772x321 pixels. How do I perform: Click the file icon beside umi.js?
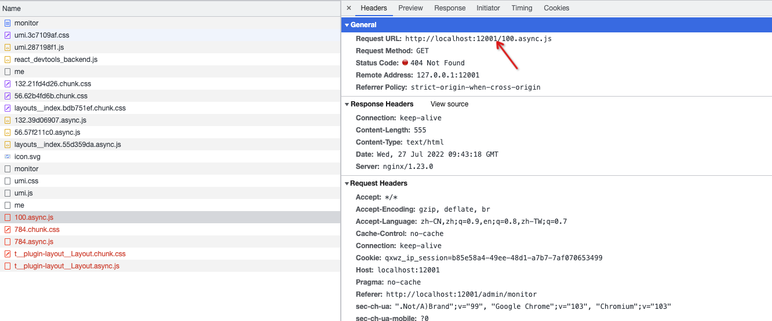click(8, 193)
